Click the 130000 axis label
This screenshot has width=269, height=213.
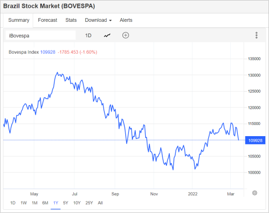pos(254,75)
